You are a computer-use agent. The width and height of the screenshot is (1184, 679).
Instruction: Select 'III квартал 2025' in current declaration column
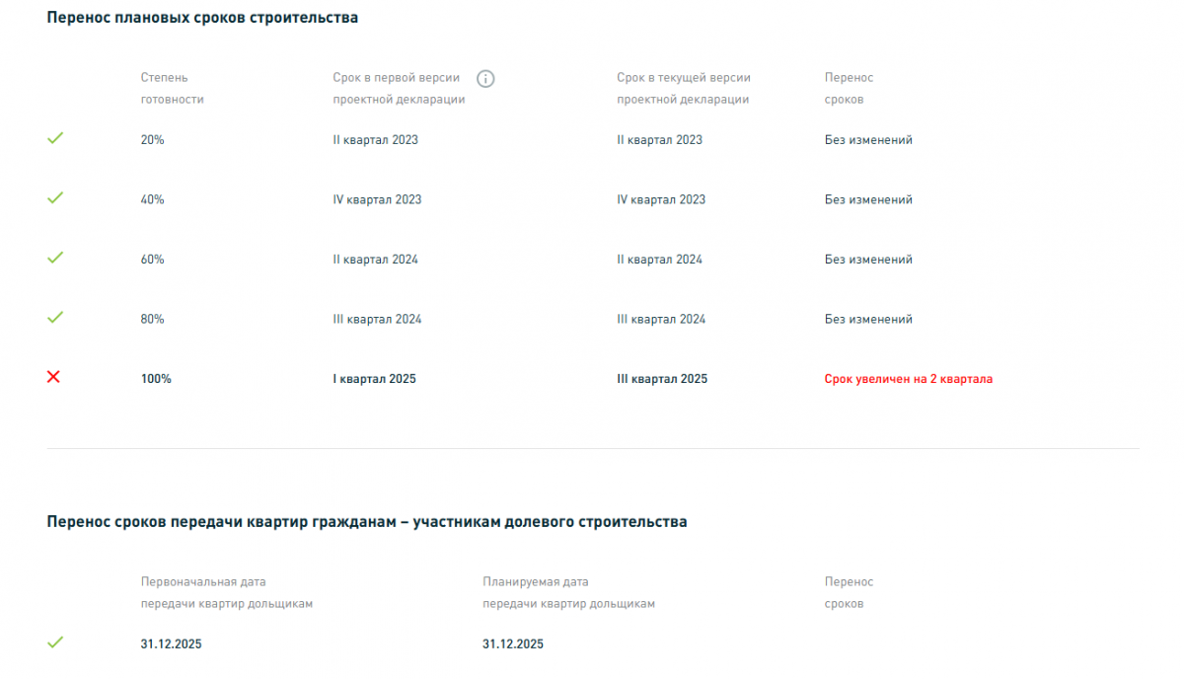[x=662, y=379]
